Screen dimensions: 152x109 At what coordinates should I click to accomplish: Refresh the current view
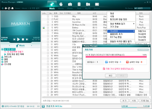[9, 8]
